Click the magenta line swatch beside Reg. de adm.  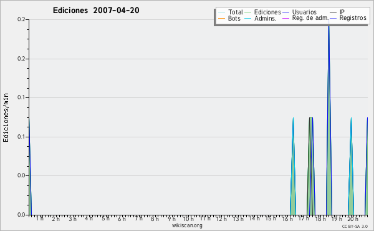point(285,18)
